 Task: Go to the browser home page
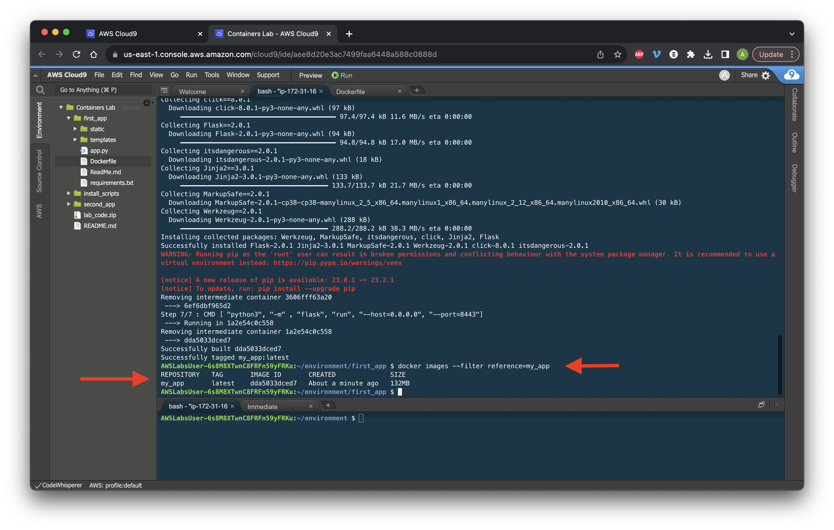tap(94, 54)
